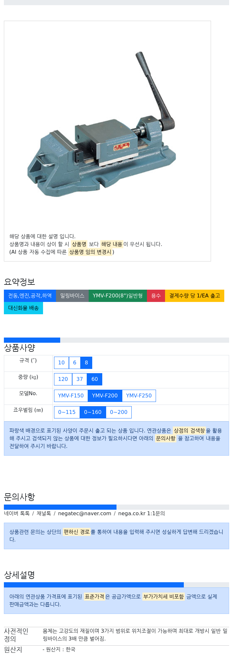233x656 pixels.
Task: Pick the 0~160 jaw opening option
Action: [93, 412]
